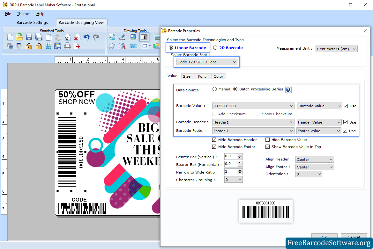Image resolution: width=373 pixels, height=249 pixels.
Task: Click the Narrow to Wide Ratio field
Action: coord(231,171)
